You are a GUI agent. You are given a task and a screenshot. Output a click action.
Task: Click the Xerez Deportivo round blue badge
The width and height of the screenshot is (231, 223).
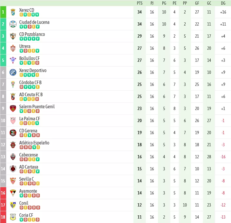tap(13, 72)
